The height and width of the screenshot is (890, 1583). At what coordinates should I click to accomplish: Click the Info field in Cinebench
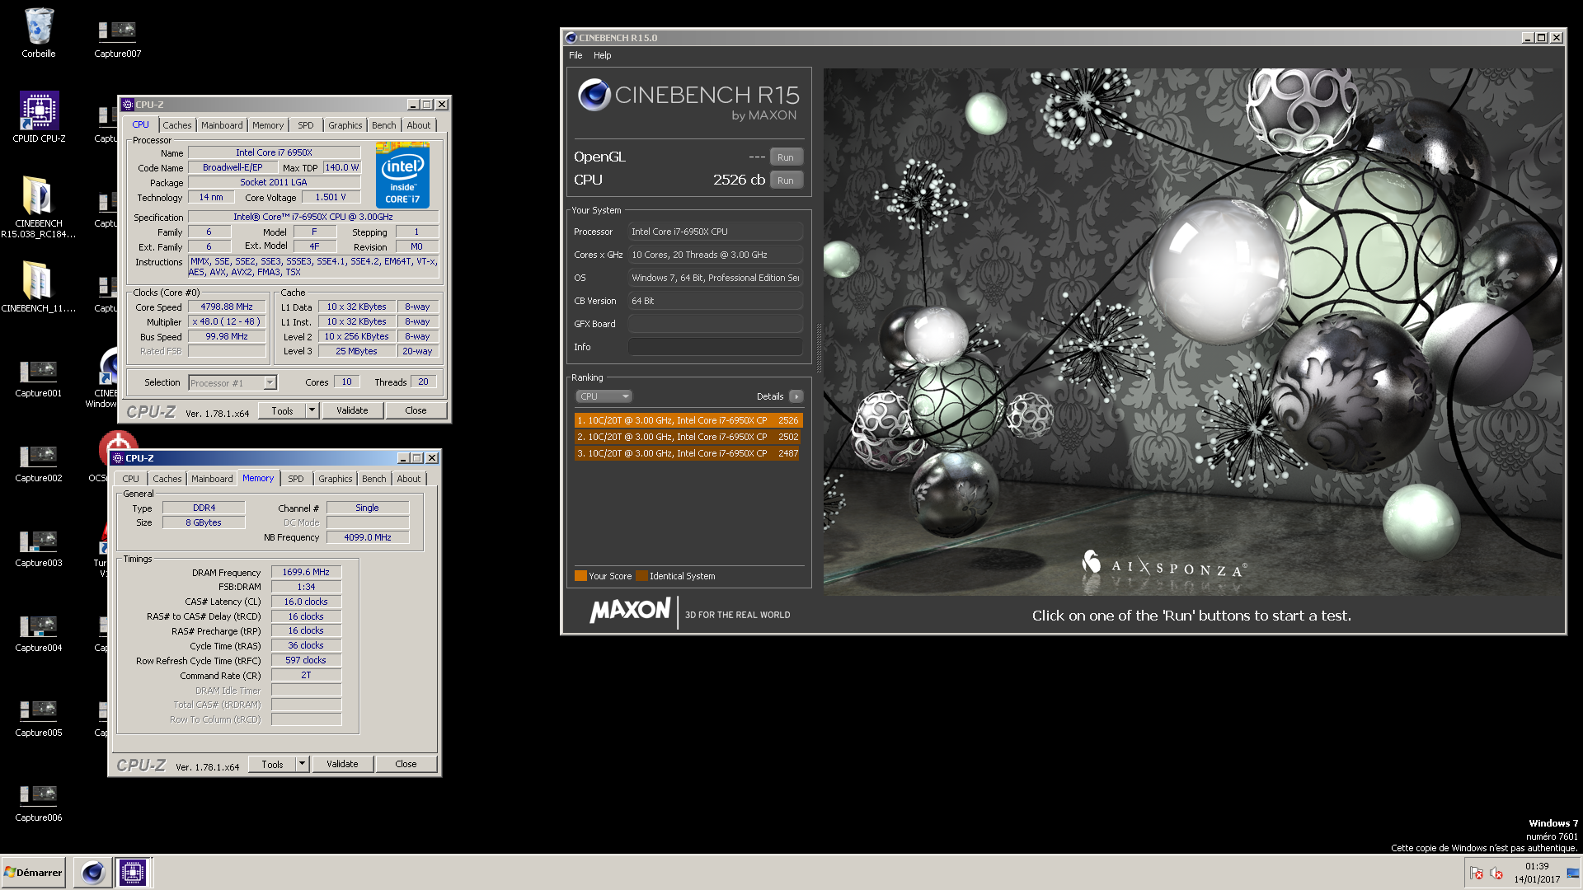[x=715, y=347]
